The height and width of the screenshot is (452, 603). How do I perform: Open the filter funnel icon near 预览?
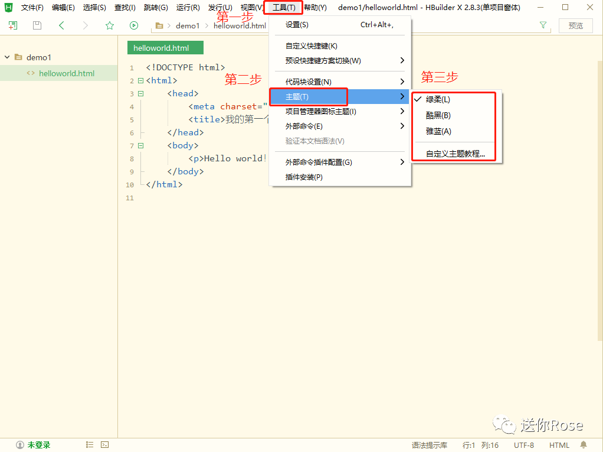click(542, 25)
